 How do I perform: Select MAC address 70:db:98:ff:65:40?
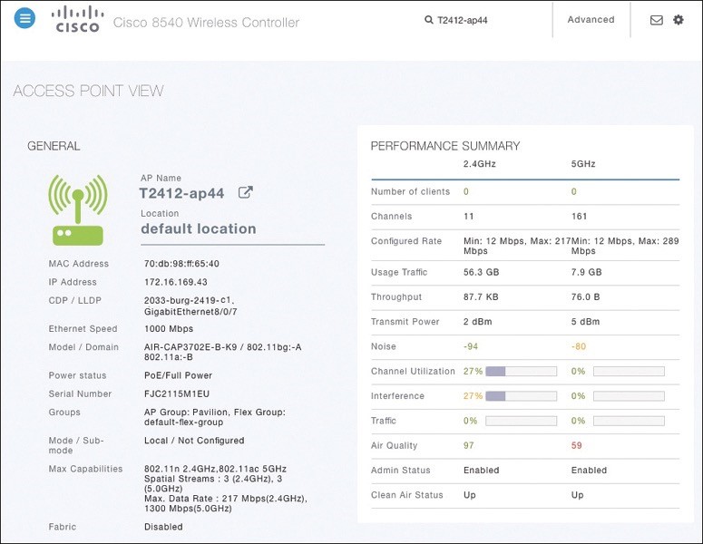(x=181, y=264)
